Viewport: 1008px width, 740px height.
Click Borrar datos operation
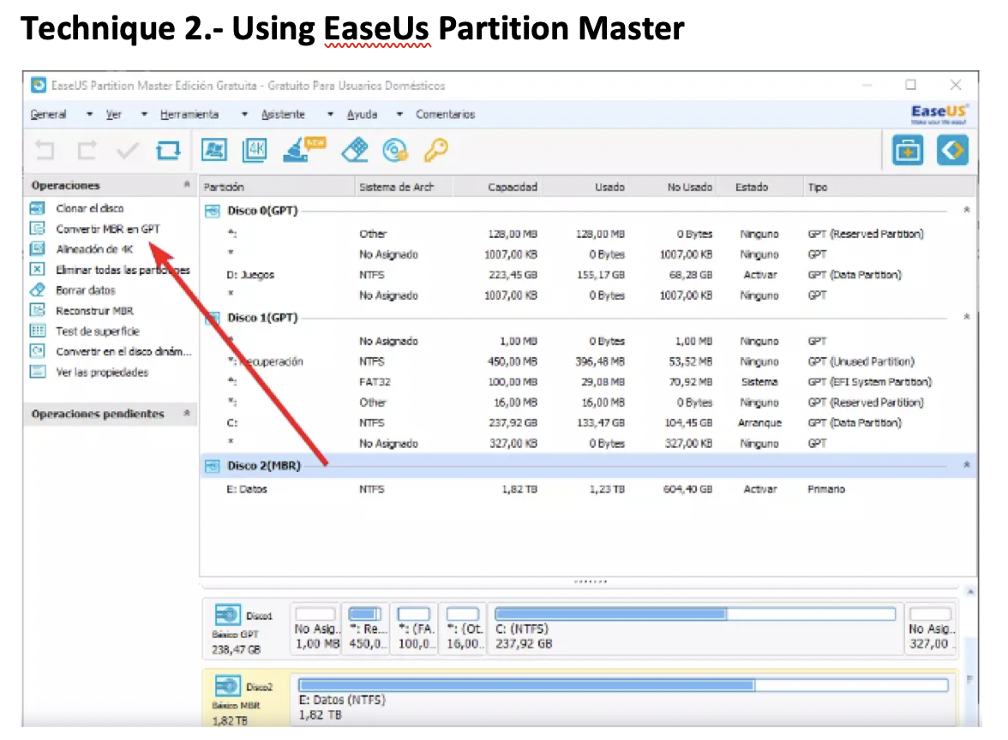tap(86, 290)
